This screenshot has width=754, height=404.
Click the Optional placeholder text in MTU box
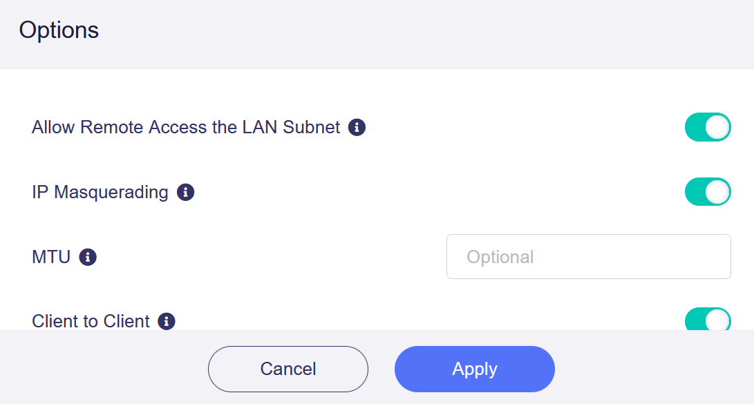pyautogui.click(x=500, y=257)
